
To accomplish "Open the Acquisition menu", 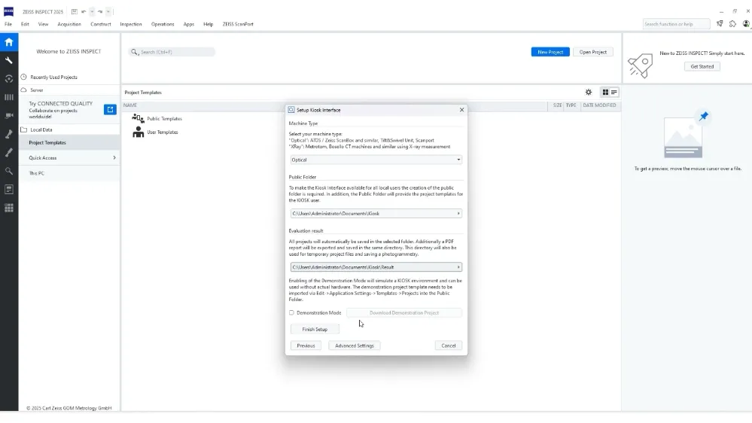I will pyautogui.click(x=69, y=24).
